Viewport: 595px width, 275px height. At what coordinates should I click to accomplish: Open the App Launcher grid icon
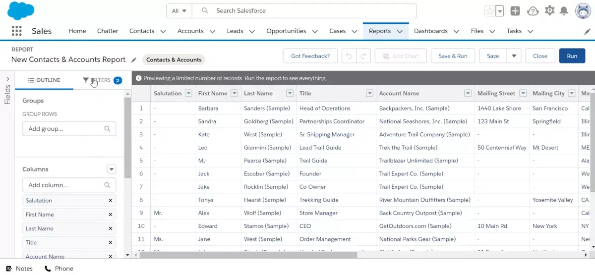16,31
